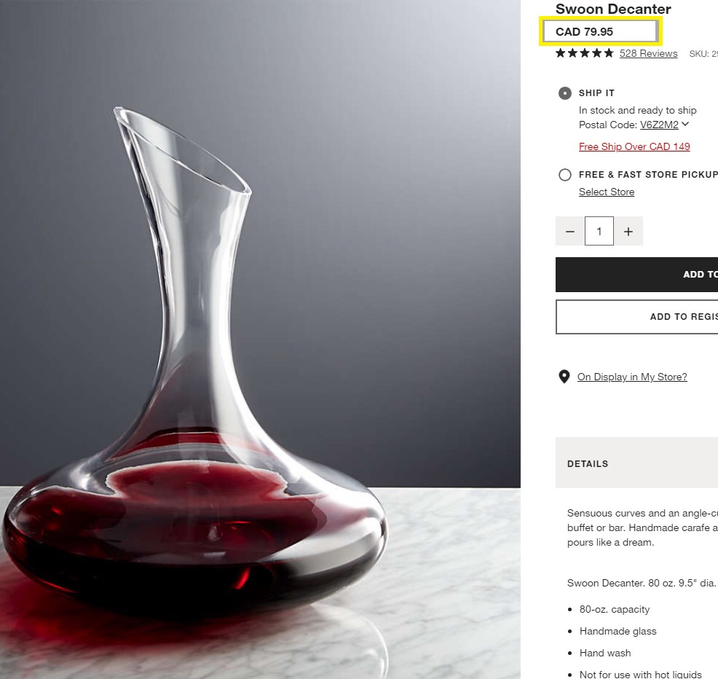The image size is (718, 679).
Task: Click the On Display in My Store link
Action: [x=631, y=377]
